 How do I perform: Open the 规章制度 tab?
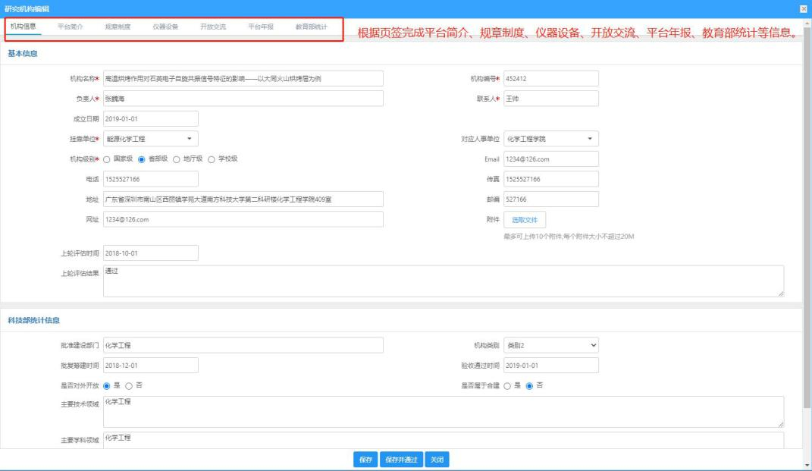point(118,27)
